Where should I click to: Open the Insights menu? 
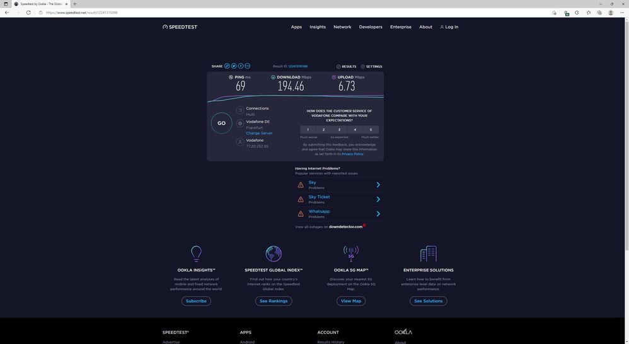point(318,27)
